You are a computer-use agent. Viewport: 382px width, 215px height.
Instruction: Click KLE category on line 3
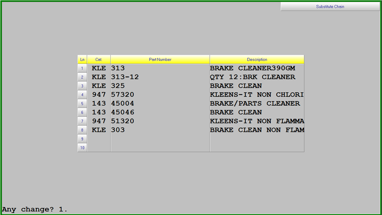coord(99,86)
